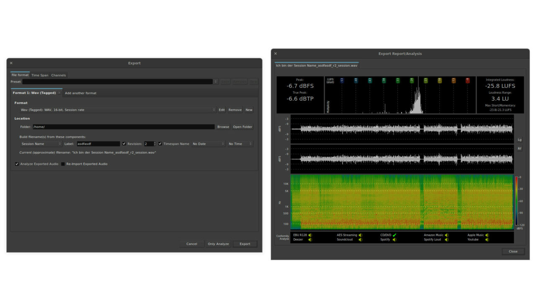The height and width of the screenshot is (301, 536).
Task: Click the Only Analyze button
Action: tap(218, 244)
